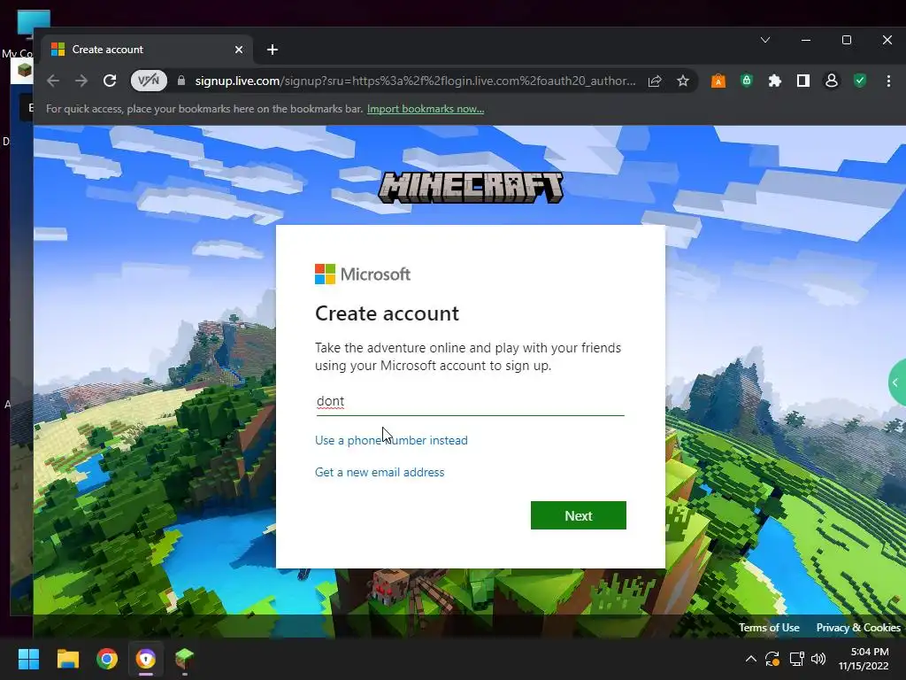906x680 pixels.
Task: Close the Create account tab
Action: point(239,50)
